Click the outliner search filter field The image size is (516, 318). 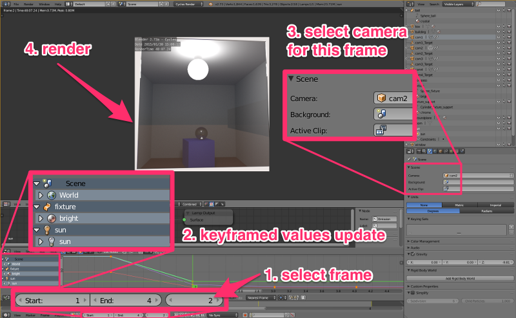[x=490, y=5]
